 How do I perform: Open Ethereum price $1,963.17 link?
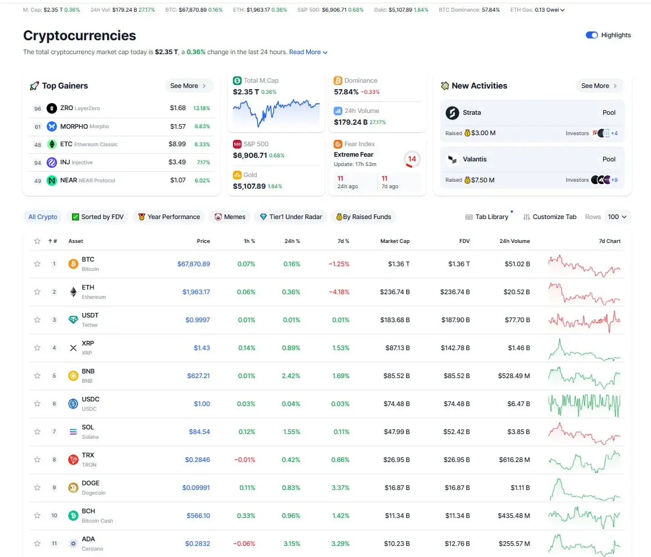196,291
